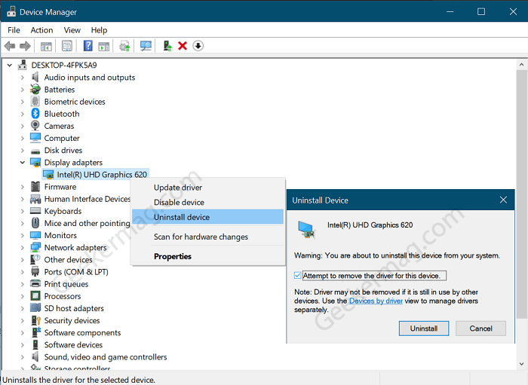Expand the Sound, video and game controllers node
This screenshot has width=528, height=385.
[x=22, y=357]
